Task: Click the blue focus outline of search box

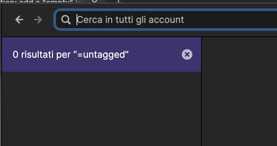Action: [x=55, y=20]
